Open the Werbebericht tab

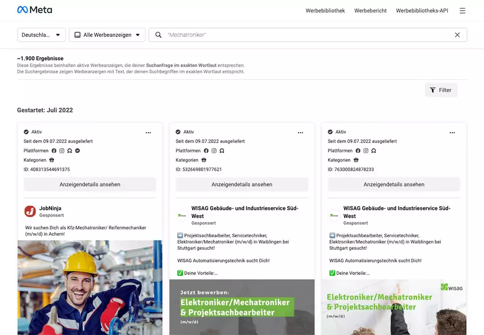coord(370,11)
